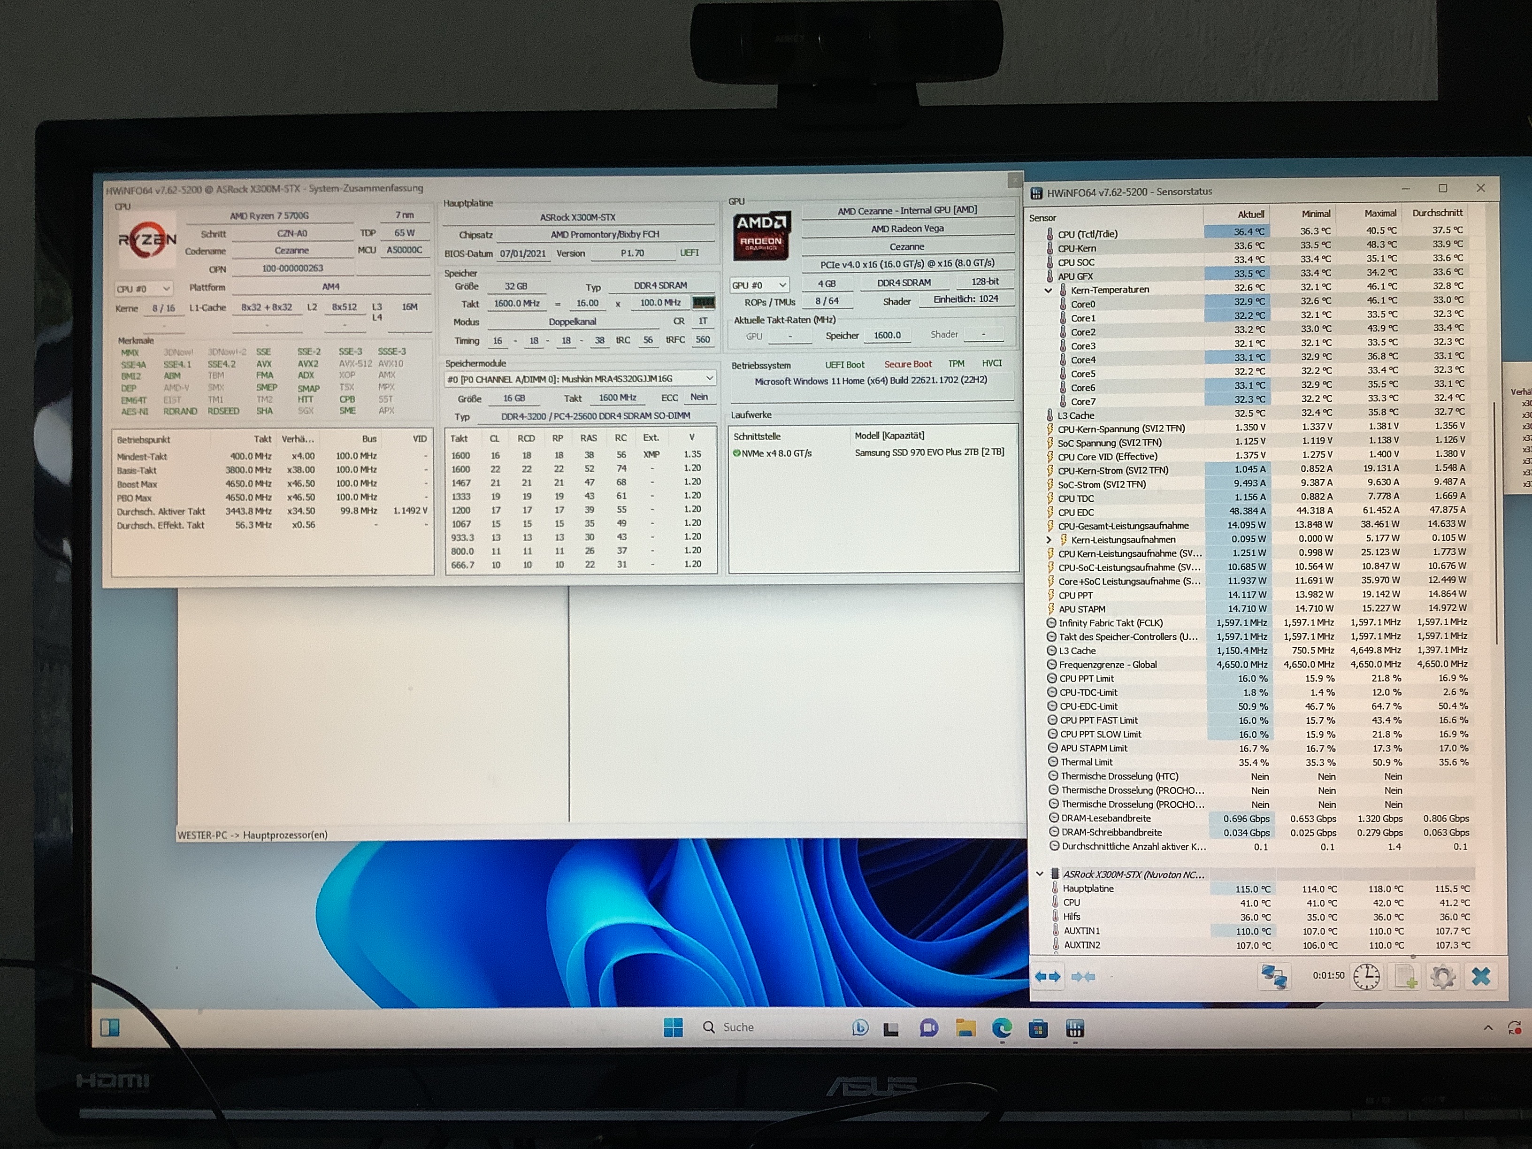Expand the Kern-Leistungsaufnahmen group
1532x1149 pixels.
pos(1049,539)
